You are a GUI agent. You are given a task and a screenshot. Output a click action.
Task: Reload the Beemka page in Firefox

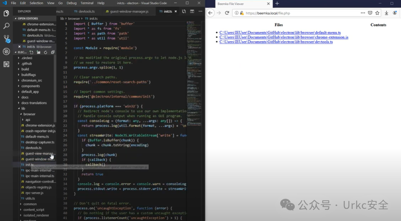(x=227, y=13)
